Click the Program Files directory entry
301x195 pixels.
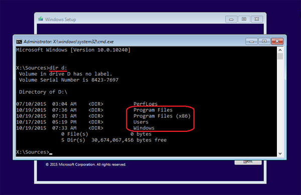click(x=153, y=110)
